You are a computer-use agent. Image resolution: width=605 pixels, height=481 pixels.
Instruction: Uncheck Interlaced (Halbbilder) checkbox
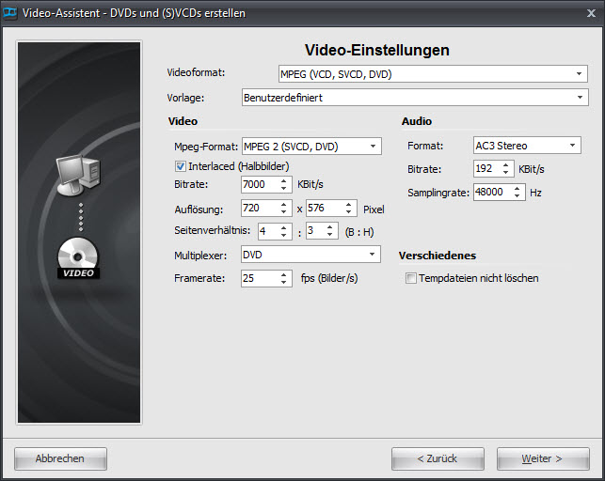coord(182,166)
